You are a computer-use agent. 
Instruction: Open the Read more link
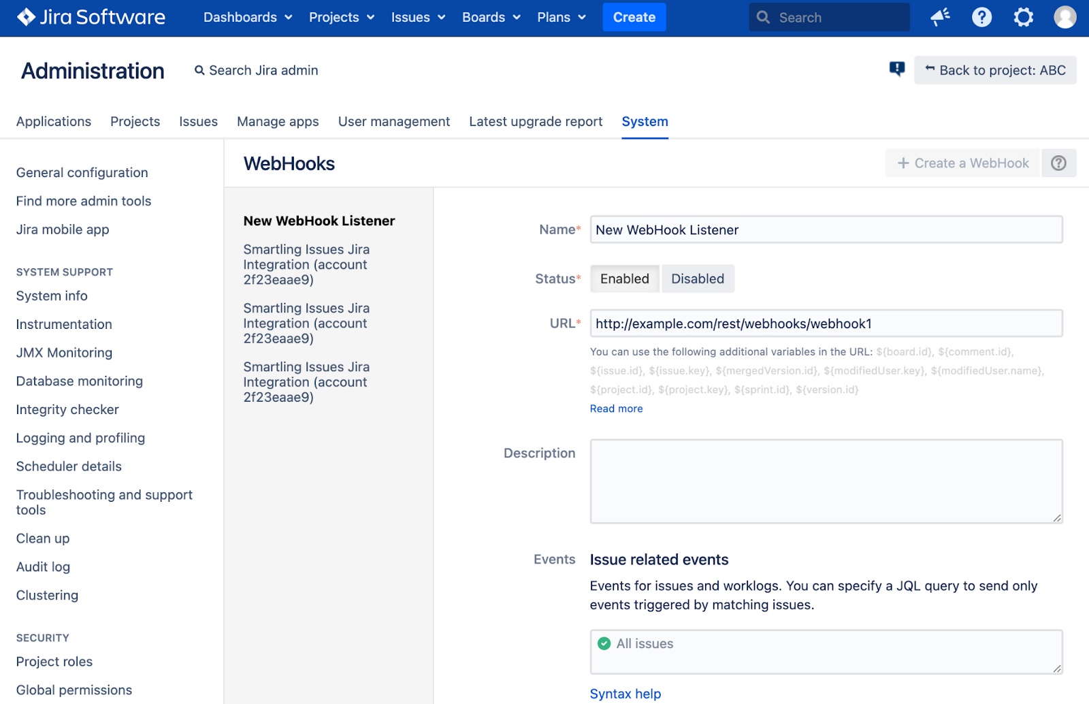(x=616, y=409)
